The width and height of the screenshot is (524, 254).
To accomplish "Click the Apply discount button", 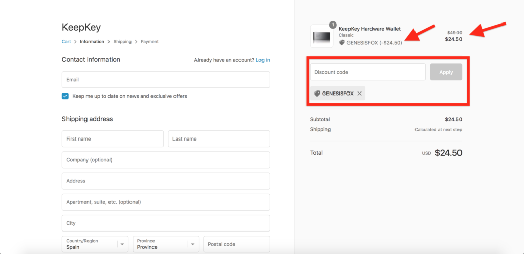I will pyautogui.click(x=446, y=72).
